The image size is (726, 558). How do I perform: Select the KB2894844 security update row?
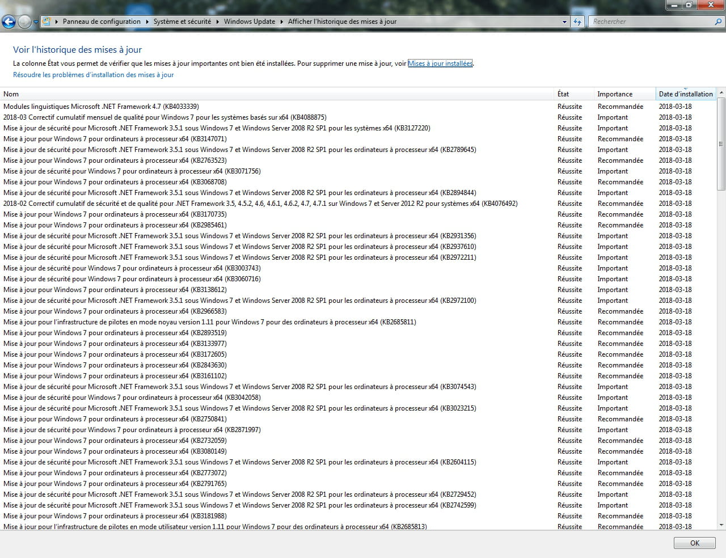358,193
